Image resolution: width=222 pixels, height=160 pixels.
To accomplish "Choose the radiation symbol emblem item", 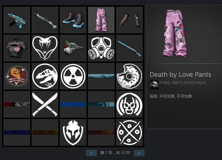I will tap(73, 76).
